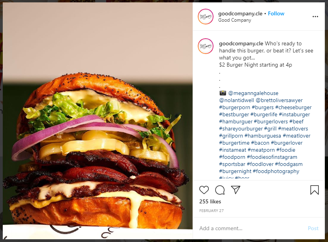This screenshot has height=242, width=328.
Task: Visit the @brettoliversawyer profile
Action: tap(279, 100)
